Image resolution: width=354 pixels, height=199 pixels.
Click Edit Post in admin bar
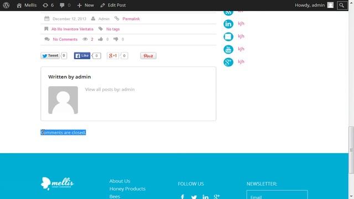click(x=113, y=5)
